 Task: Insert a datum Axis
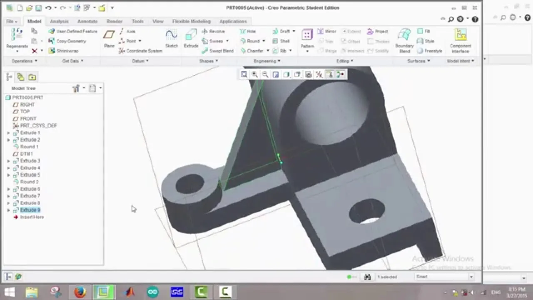127,31
